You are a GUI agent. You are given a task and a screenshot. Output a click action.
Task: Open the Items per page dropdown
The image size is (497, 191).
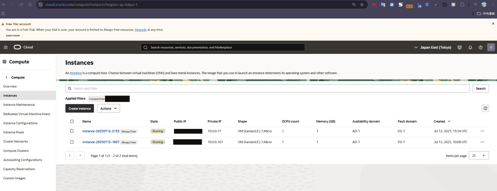[479, 155]
